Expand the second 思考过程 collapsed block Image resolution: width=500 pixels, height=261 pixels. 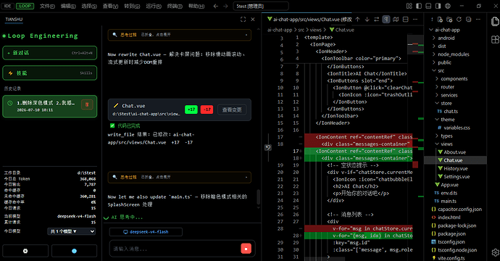(179, 177)
